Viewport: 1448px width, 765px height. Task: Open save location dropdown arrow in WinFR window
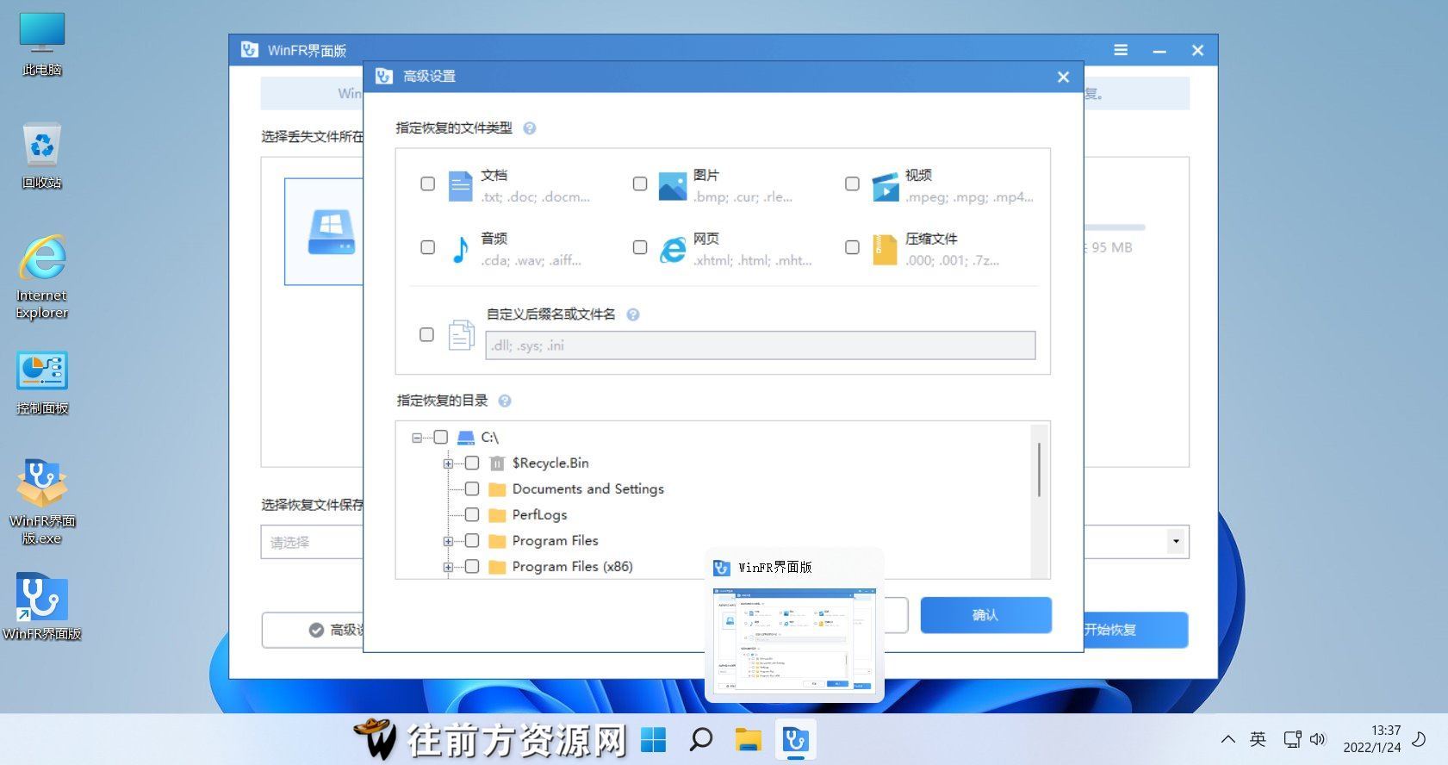(1176, 542)
